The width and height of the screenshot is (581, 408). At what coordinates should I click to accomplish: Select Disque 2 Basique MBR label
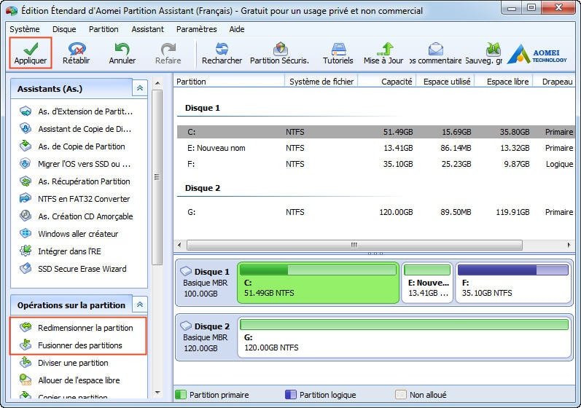206,337
